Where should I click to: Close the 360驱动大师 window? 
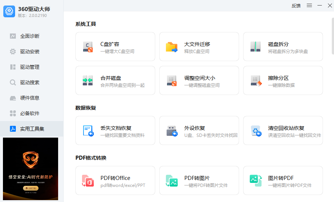(x=330, y=6)
